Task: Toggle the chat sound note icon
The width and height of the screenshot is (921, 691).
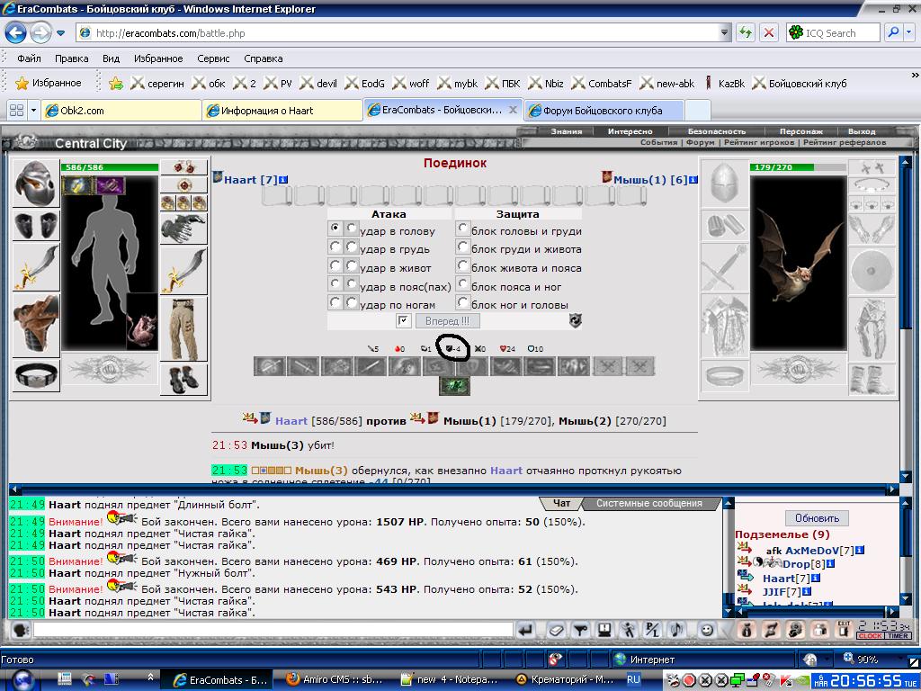Action: (x=676, y=630)
